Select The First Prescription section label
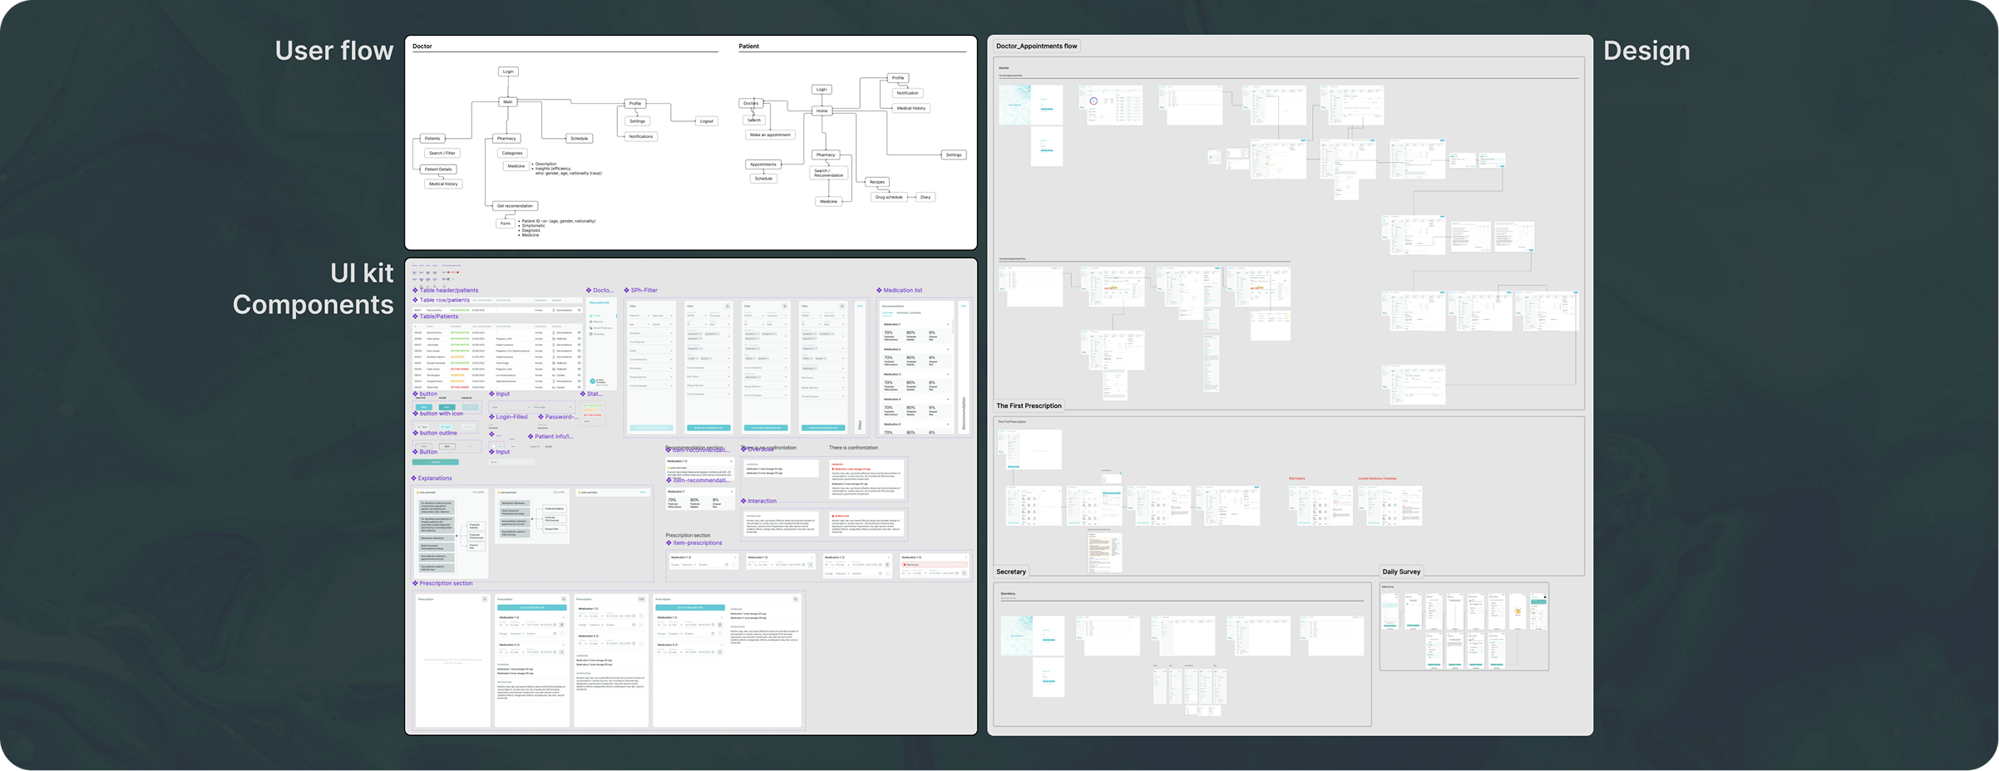The height and width of the screenshot is (771, 1999). coord(1029,406)
